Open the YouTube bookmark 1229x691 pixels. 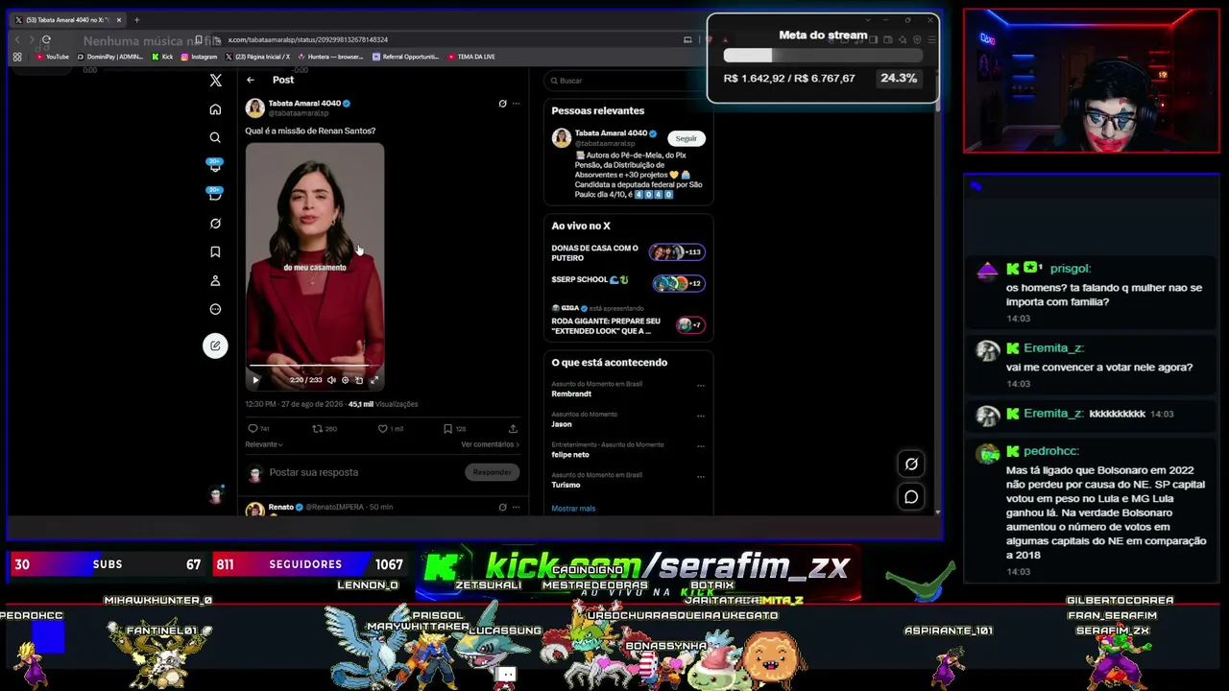(x=53, y=57)
